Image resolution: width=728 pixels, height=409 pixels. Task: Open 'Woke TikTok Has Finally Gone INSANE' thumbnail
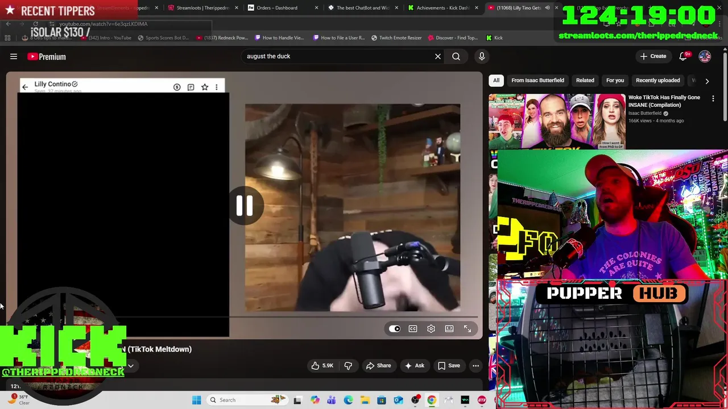(x=557, y=122)
